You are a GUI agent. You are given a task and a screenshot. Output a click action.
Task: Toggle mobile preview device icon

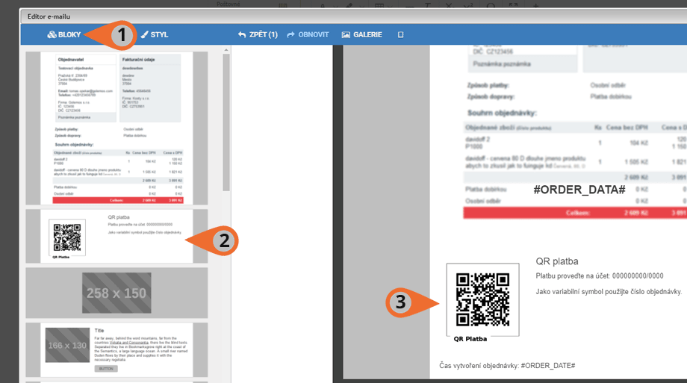point(400,34)
